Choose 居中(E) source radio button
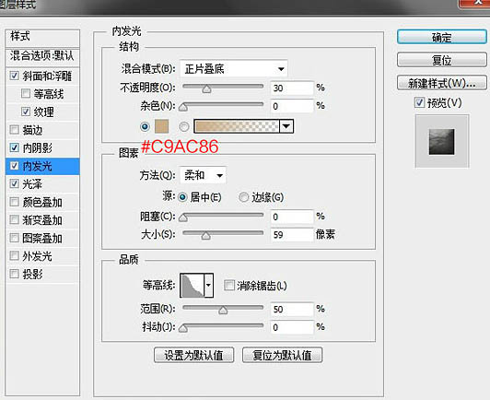 pos(182,197)
